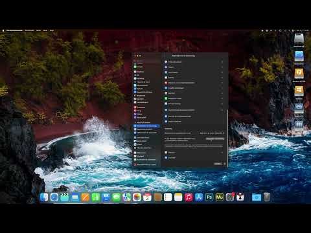The image size is (311, 233).
Task: Open Notes from the Dock
Action: point(178,197)
